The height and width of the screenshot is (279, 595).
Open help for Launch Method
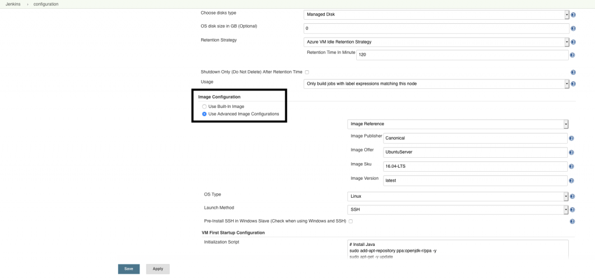573,210
